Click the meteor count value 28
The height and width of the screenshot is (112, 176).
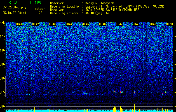(41, 13)
